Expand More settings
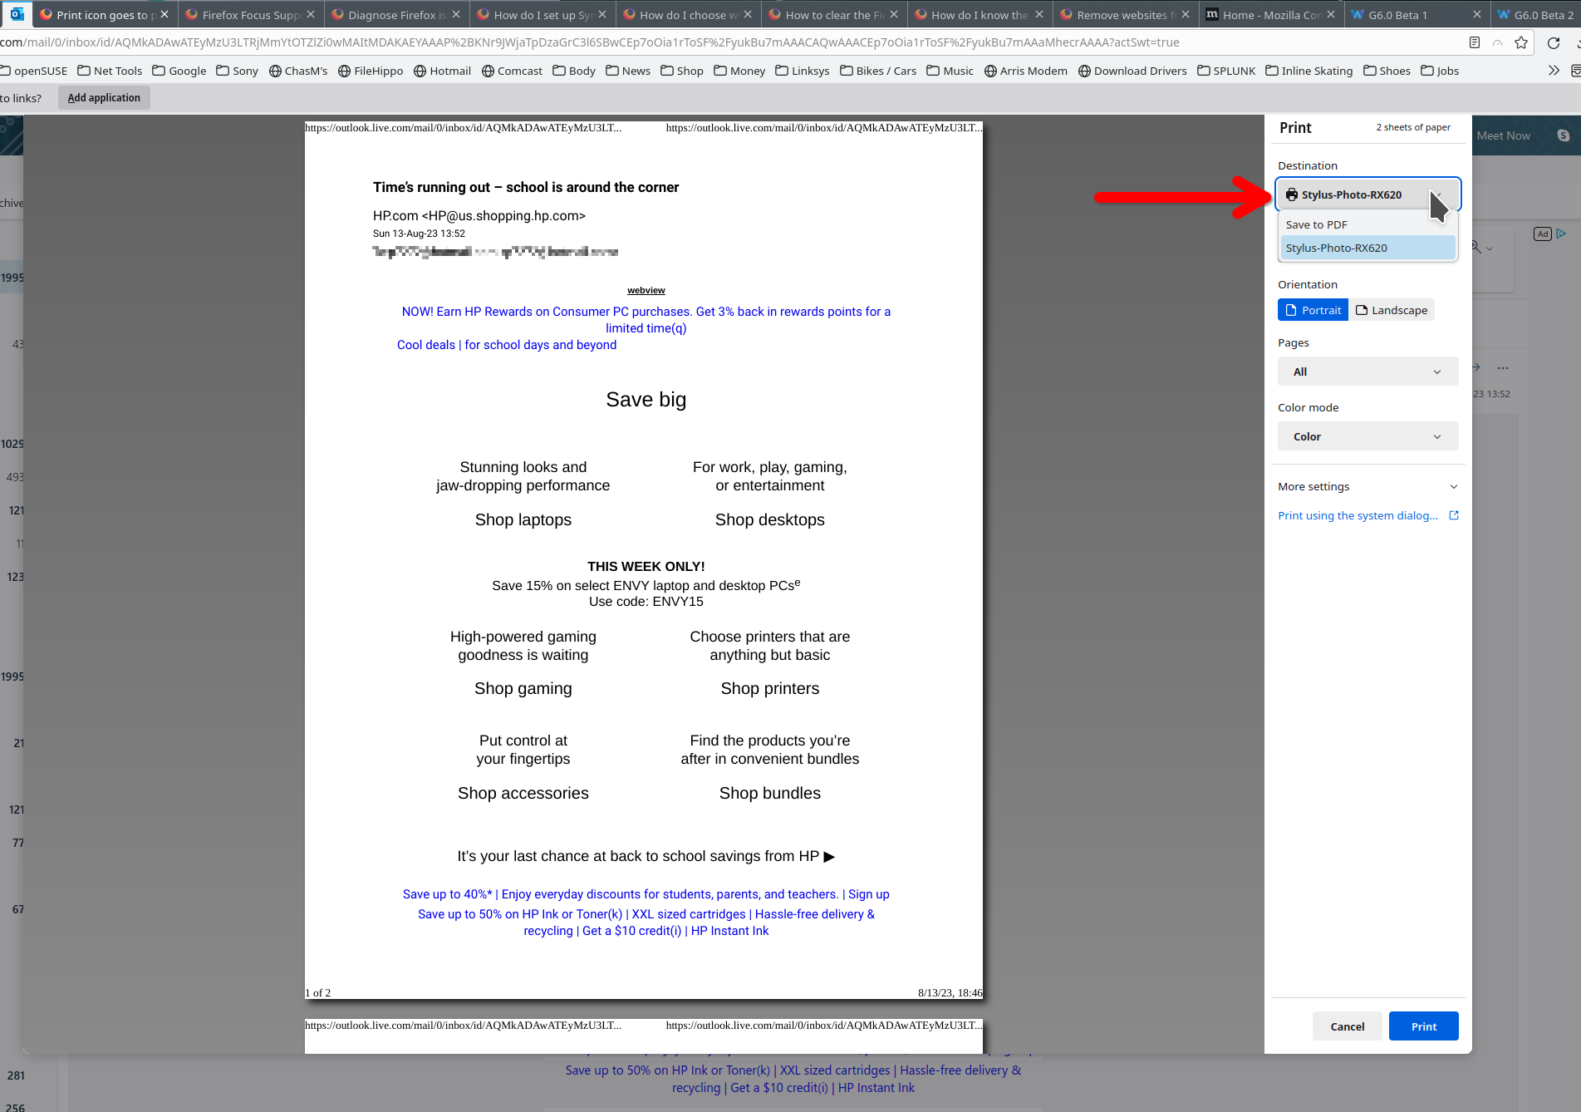 click(1367, 486)
